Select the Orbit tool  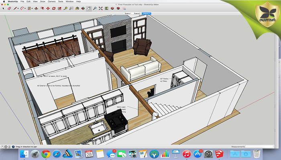coord(83,8)
